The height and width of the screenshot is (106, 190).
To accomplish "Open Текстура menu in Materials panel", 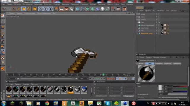I will pyautogui.click(x=34, y=84).
